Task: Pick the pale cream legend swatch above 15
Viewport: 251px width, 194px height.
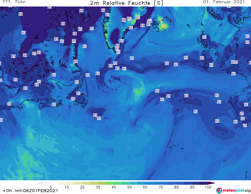Action: 63,183
